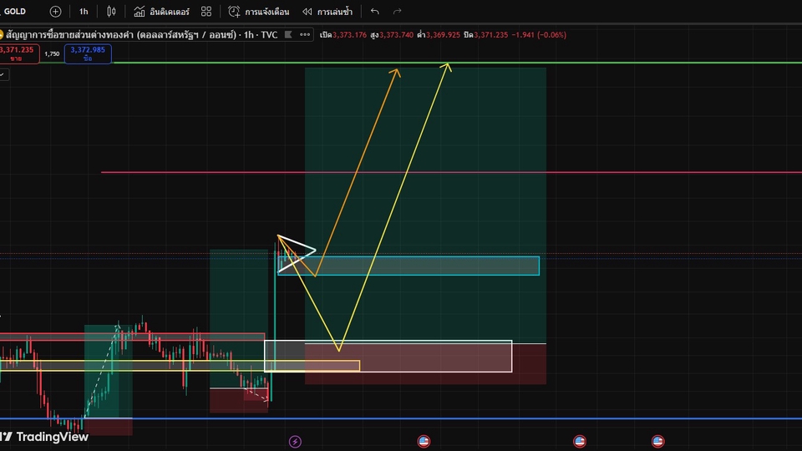Click the purple lightning event marker on timeline
The height and width of the screenshot is (451, 802).
[294, 441]
